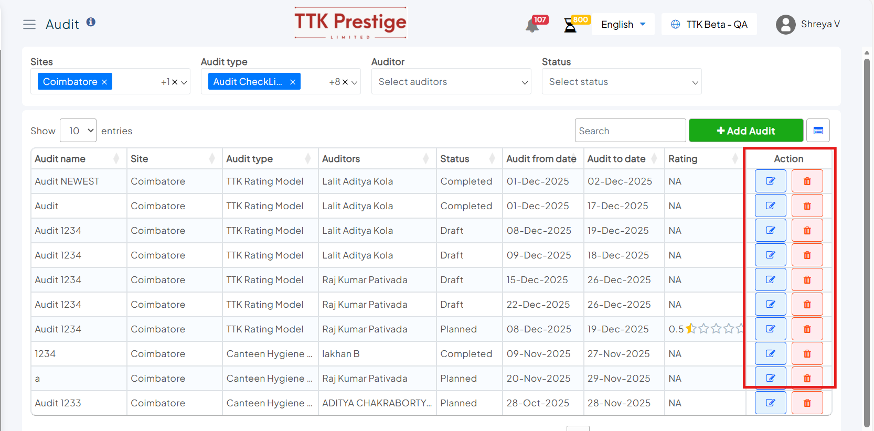
Task: Switch site via TTK Beta - QA button
Action: [709, 25]
